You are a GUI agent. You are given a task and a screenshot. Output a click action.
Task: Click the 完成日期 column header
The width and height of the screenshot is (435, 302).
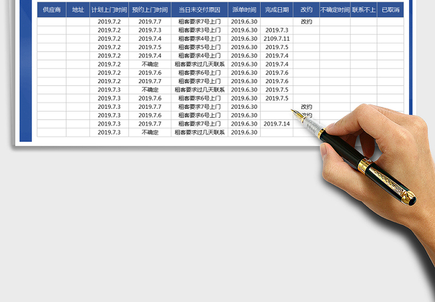pyautogui.click(x=277, y=10)
